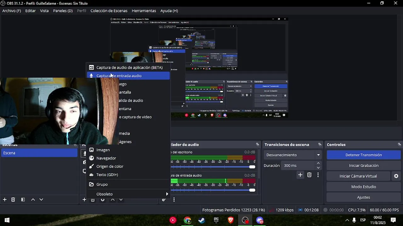Move the scene up with the arrow
The image size is (403, 226).
[x=33, y=200]
